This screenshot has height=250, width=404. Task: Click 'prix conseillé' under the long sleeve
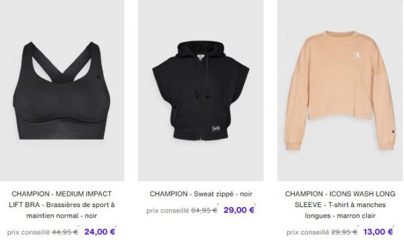click(308, 232)
